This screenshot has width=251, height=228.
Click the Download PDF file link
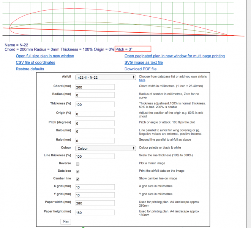140,69
